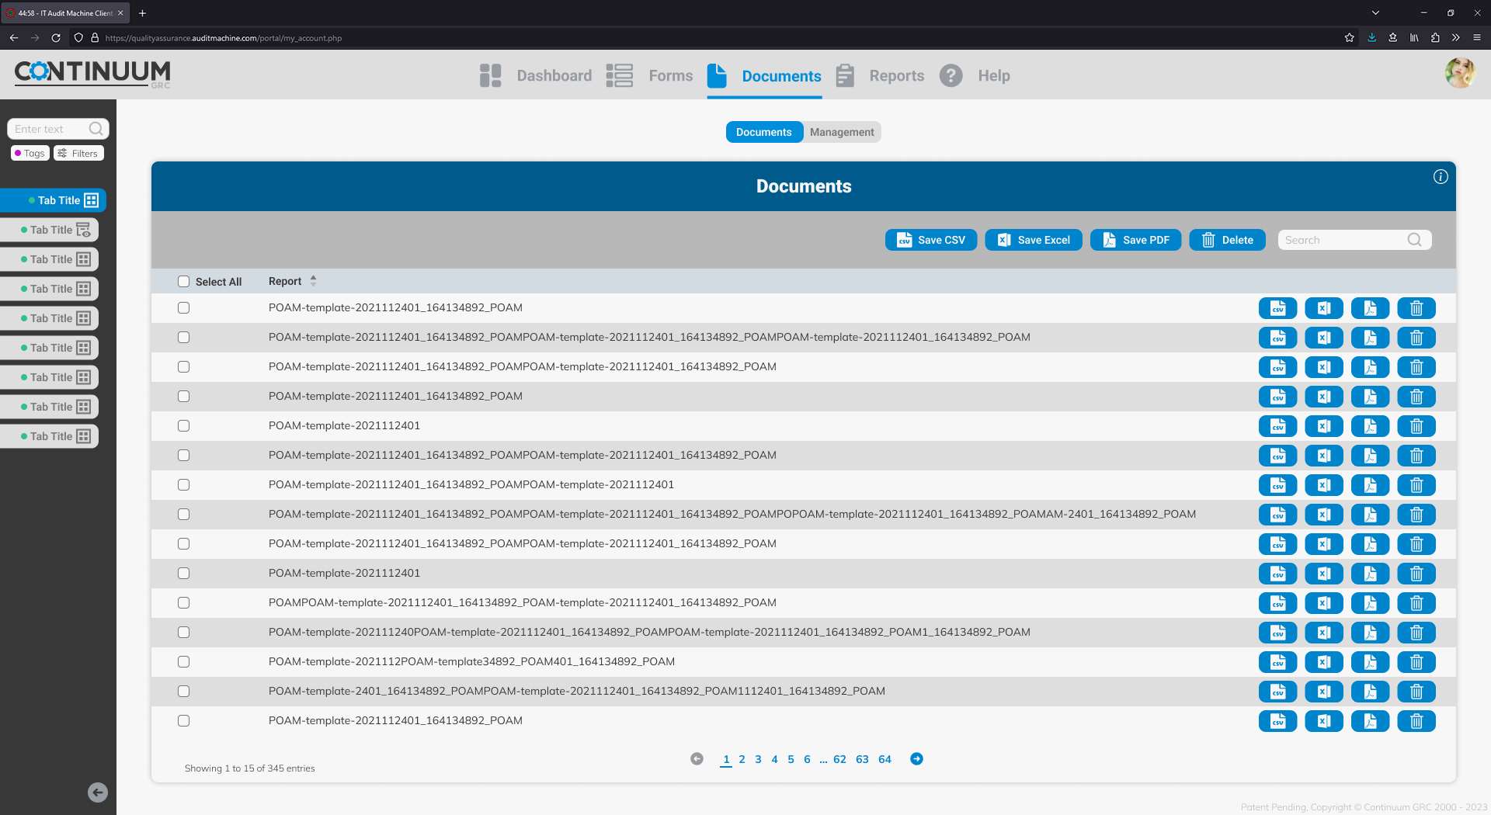
Task: Download PDF of the last listed report
Action: 1370,721
